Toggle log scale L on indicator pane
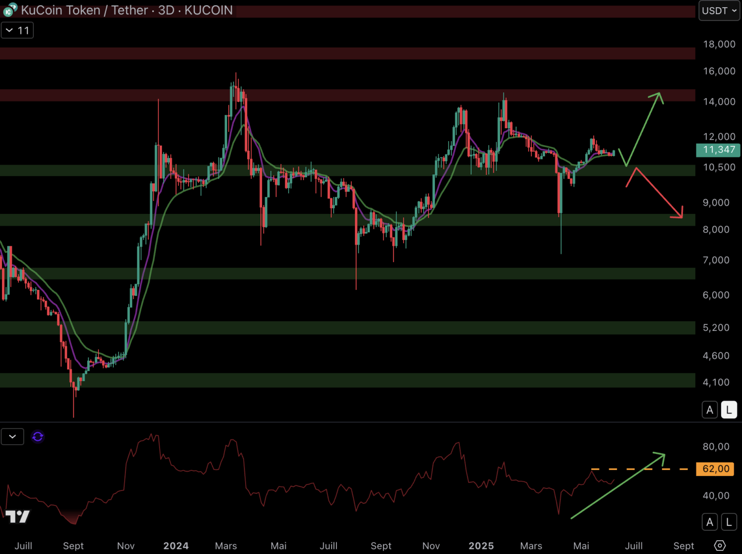This screenshot has width=742, height=554. coord(729,522)
